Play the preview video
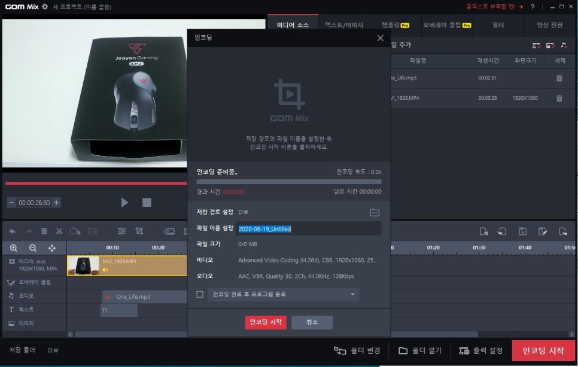The height and width of the screenshot is (367, 578). click(124, 203)
